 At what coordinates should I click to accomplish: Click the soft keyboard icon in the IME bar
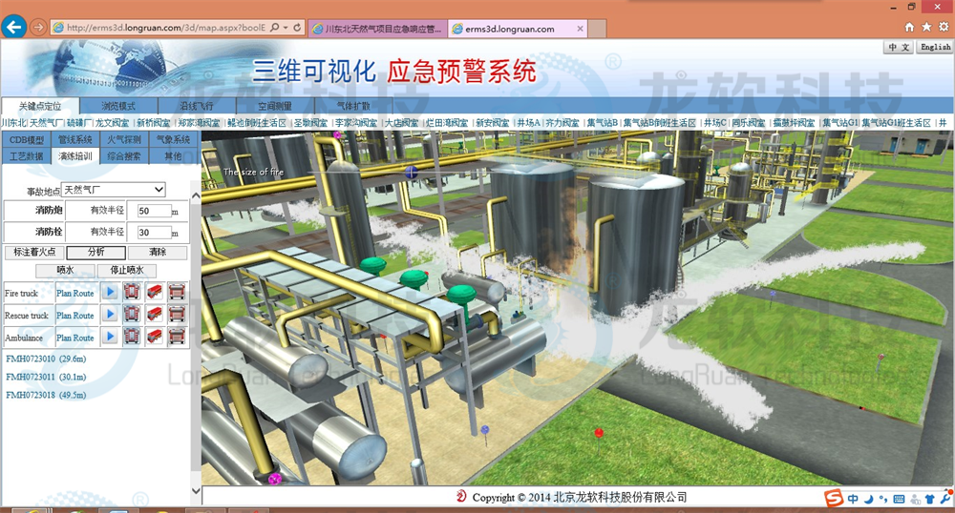pyautogui.click(x=898, y=499)
